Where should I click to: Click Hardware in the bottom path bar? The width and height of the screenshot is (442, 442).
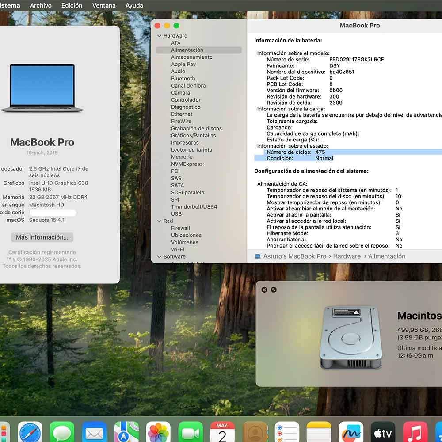click(347, 256)
